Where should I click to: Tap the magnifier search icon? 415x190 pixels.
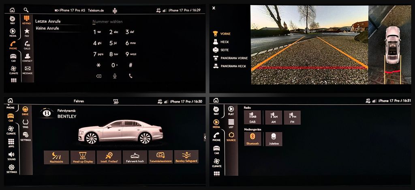click(x=26, y=10)
